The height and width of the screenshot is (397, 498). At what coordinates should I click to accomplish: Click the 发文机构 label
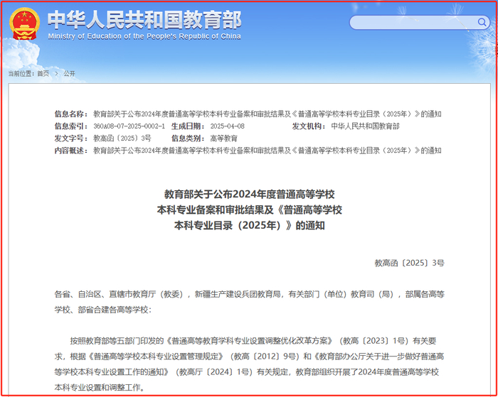pyautogui.click(x=309, y=126)
